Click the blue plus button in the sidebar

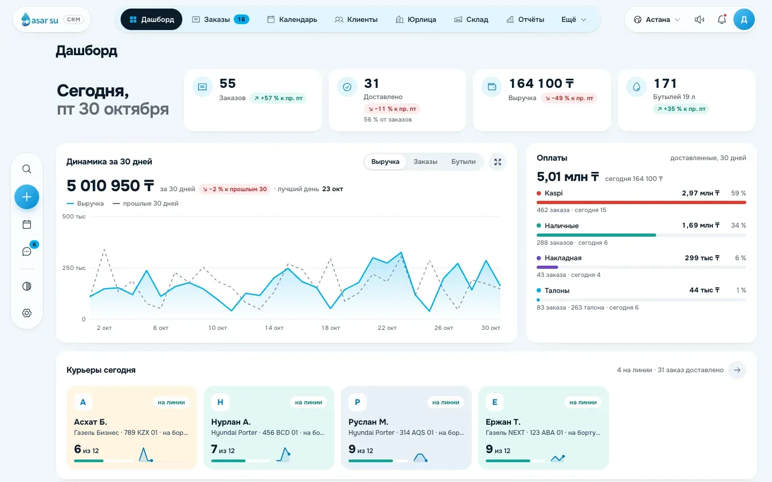pyautogui.click(x=27, y=197)
